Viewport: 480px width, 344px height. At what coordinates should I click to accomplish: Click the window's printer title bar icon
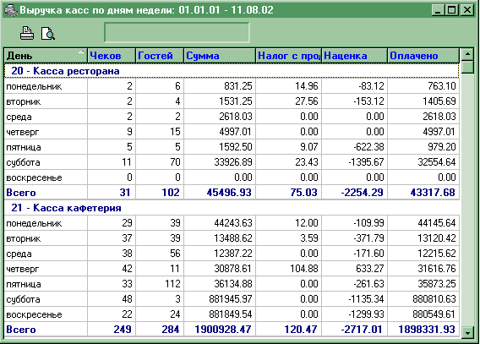[x=10, y=10]
